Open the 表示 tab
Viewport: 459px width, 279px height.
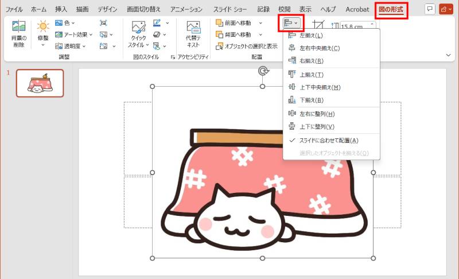305,9
